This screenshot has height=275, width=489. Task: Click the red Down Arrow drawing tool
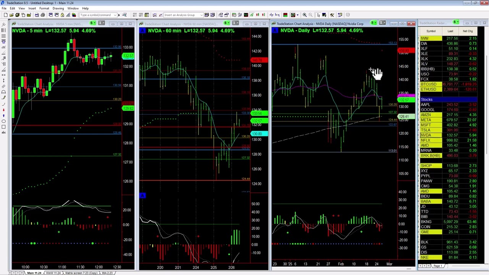3,110
